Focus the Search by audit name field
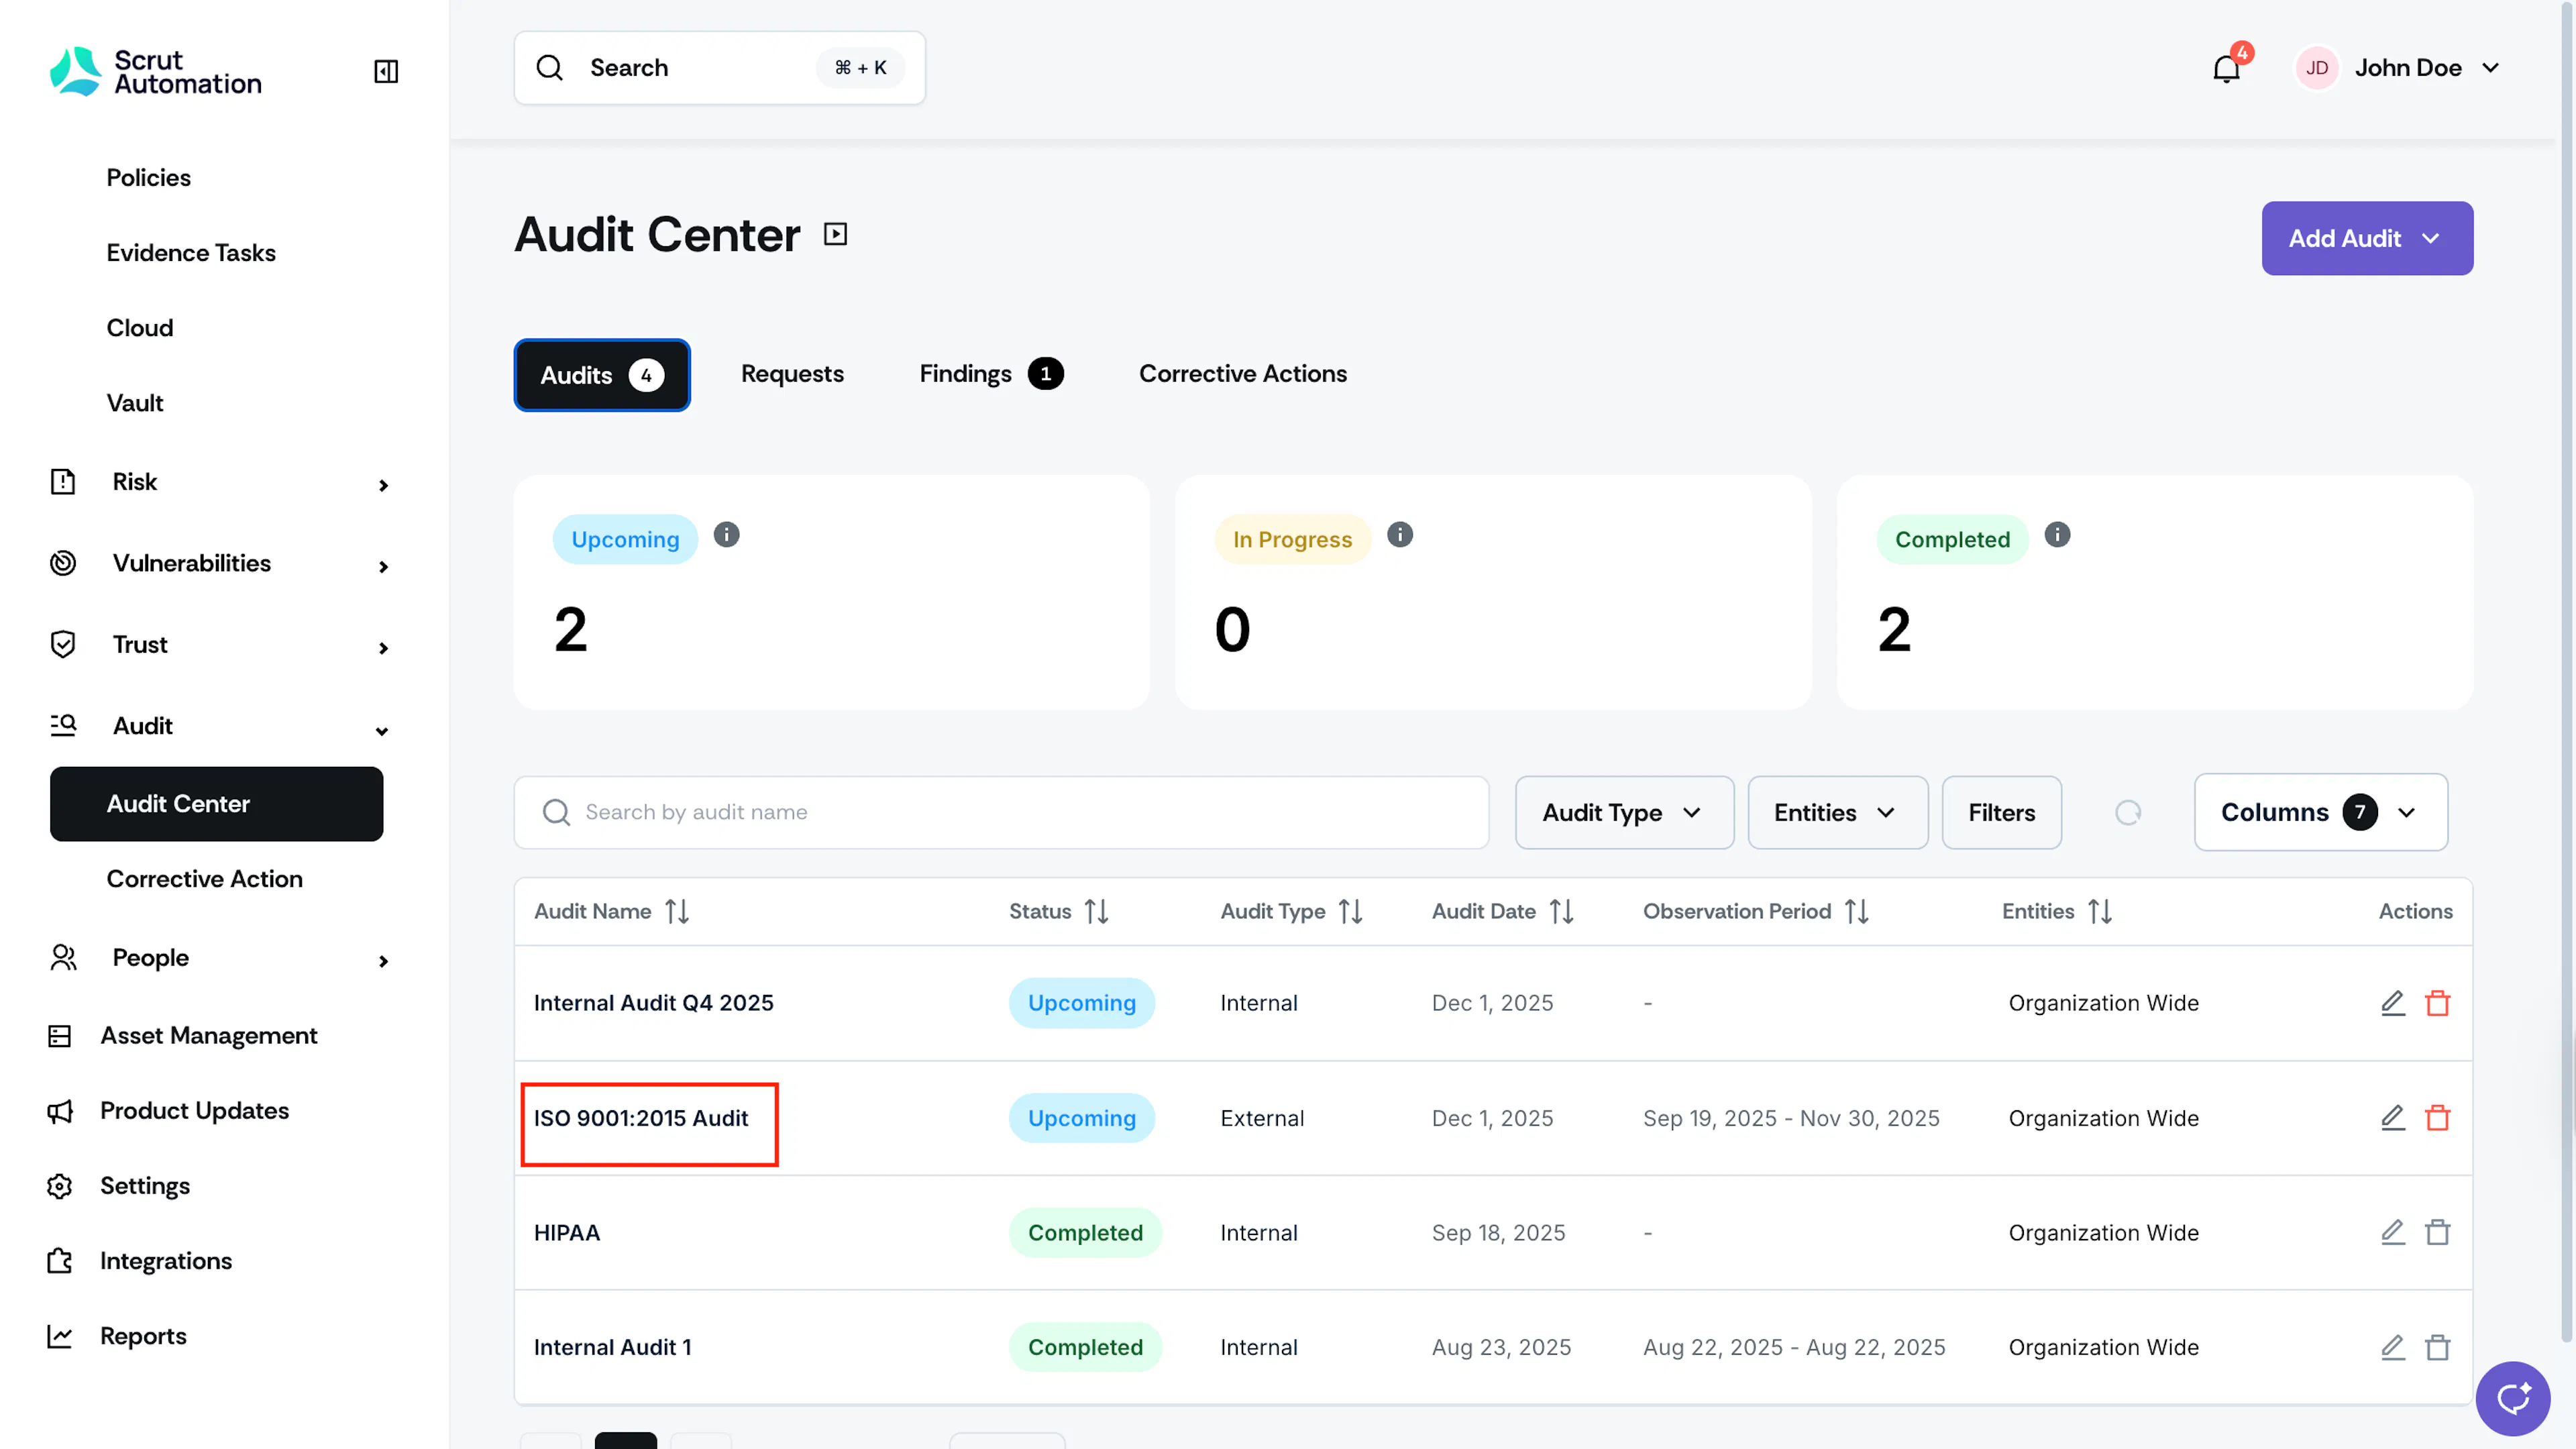 (x=1001, y=813)
